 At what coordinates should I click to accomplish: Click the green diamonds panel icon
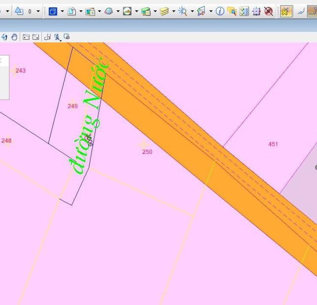pos(244,11)
